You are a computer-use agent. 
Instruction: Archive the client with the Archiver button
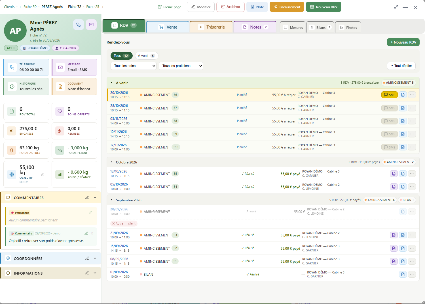coord(231,7)
